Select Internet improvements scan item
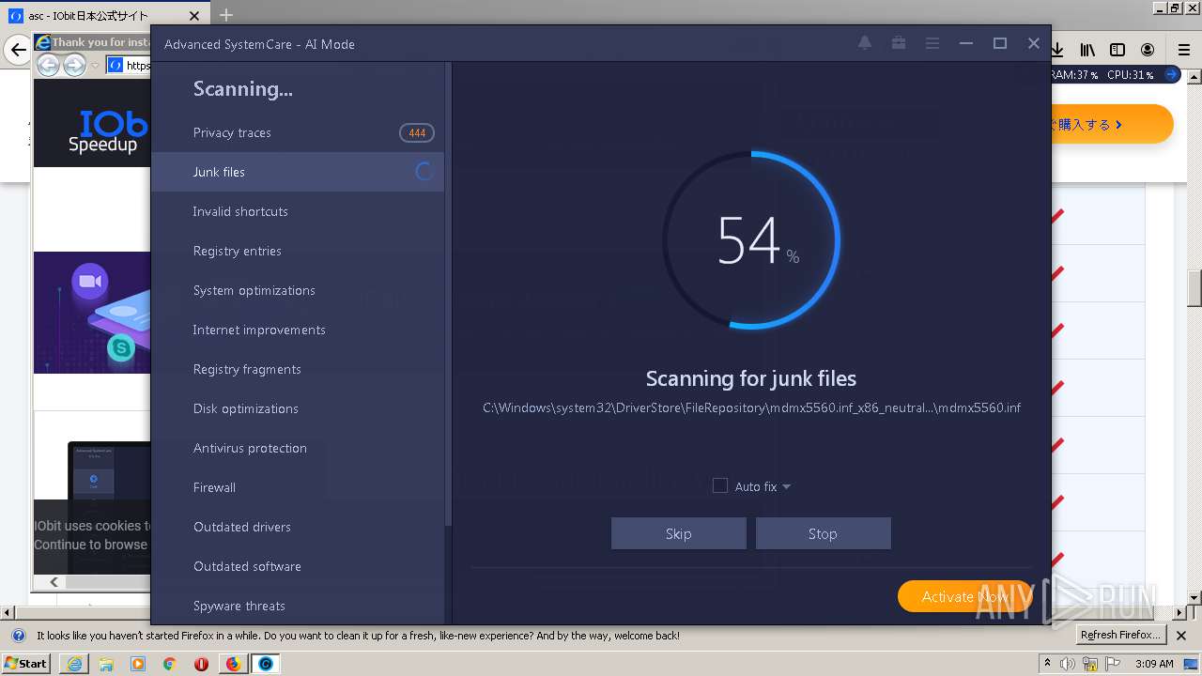The image size is (1202, 676). (x=297, y=330)
